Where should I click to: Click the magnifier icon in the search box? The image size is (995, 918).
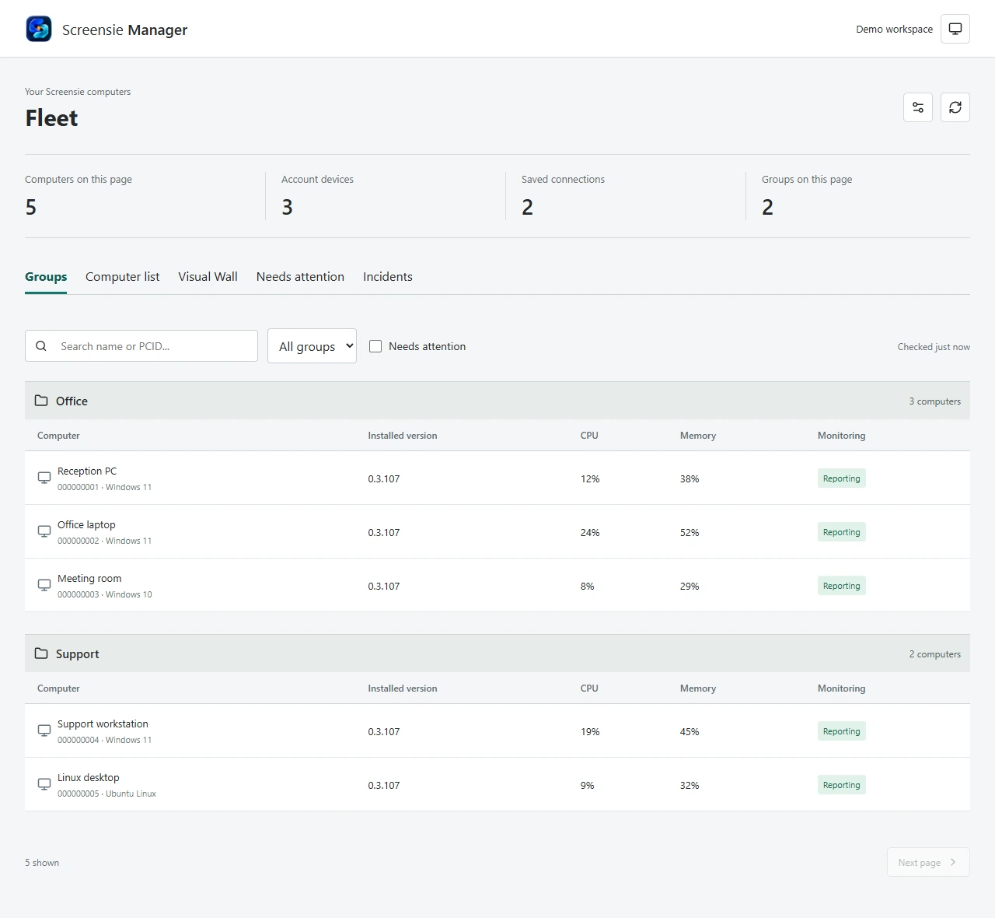[41, 346]
